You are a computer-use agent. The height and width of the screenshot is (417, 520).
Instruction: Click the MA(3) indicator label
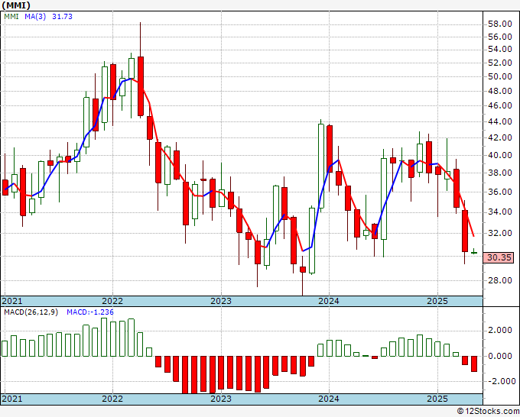click(x=35, y=17)
